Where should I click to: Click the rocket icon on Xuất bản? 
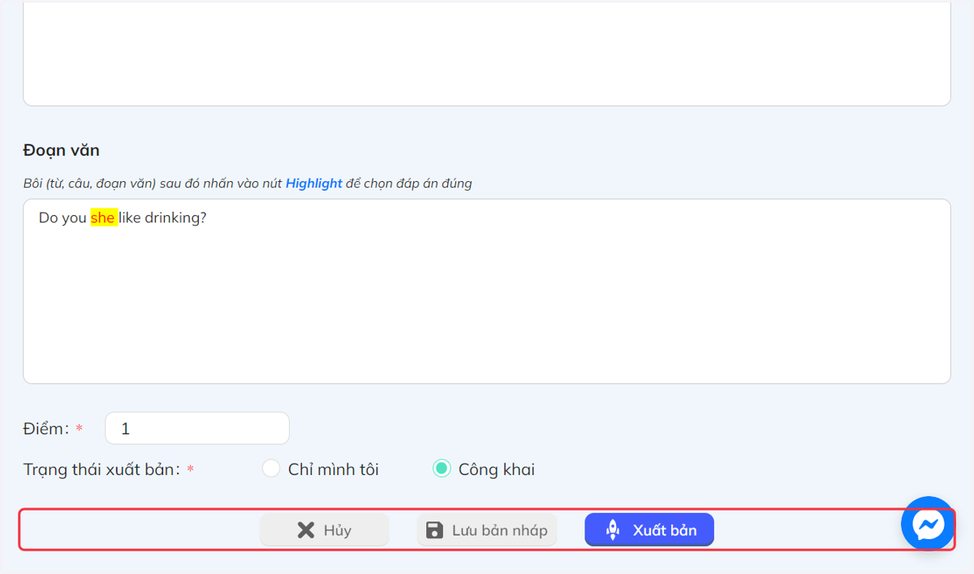point(614,530)
